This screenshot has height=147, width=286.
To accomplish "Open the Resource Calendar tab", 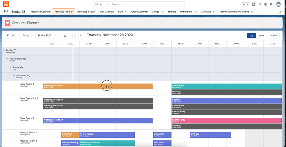I will 41,12.
